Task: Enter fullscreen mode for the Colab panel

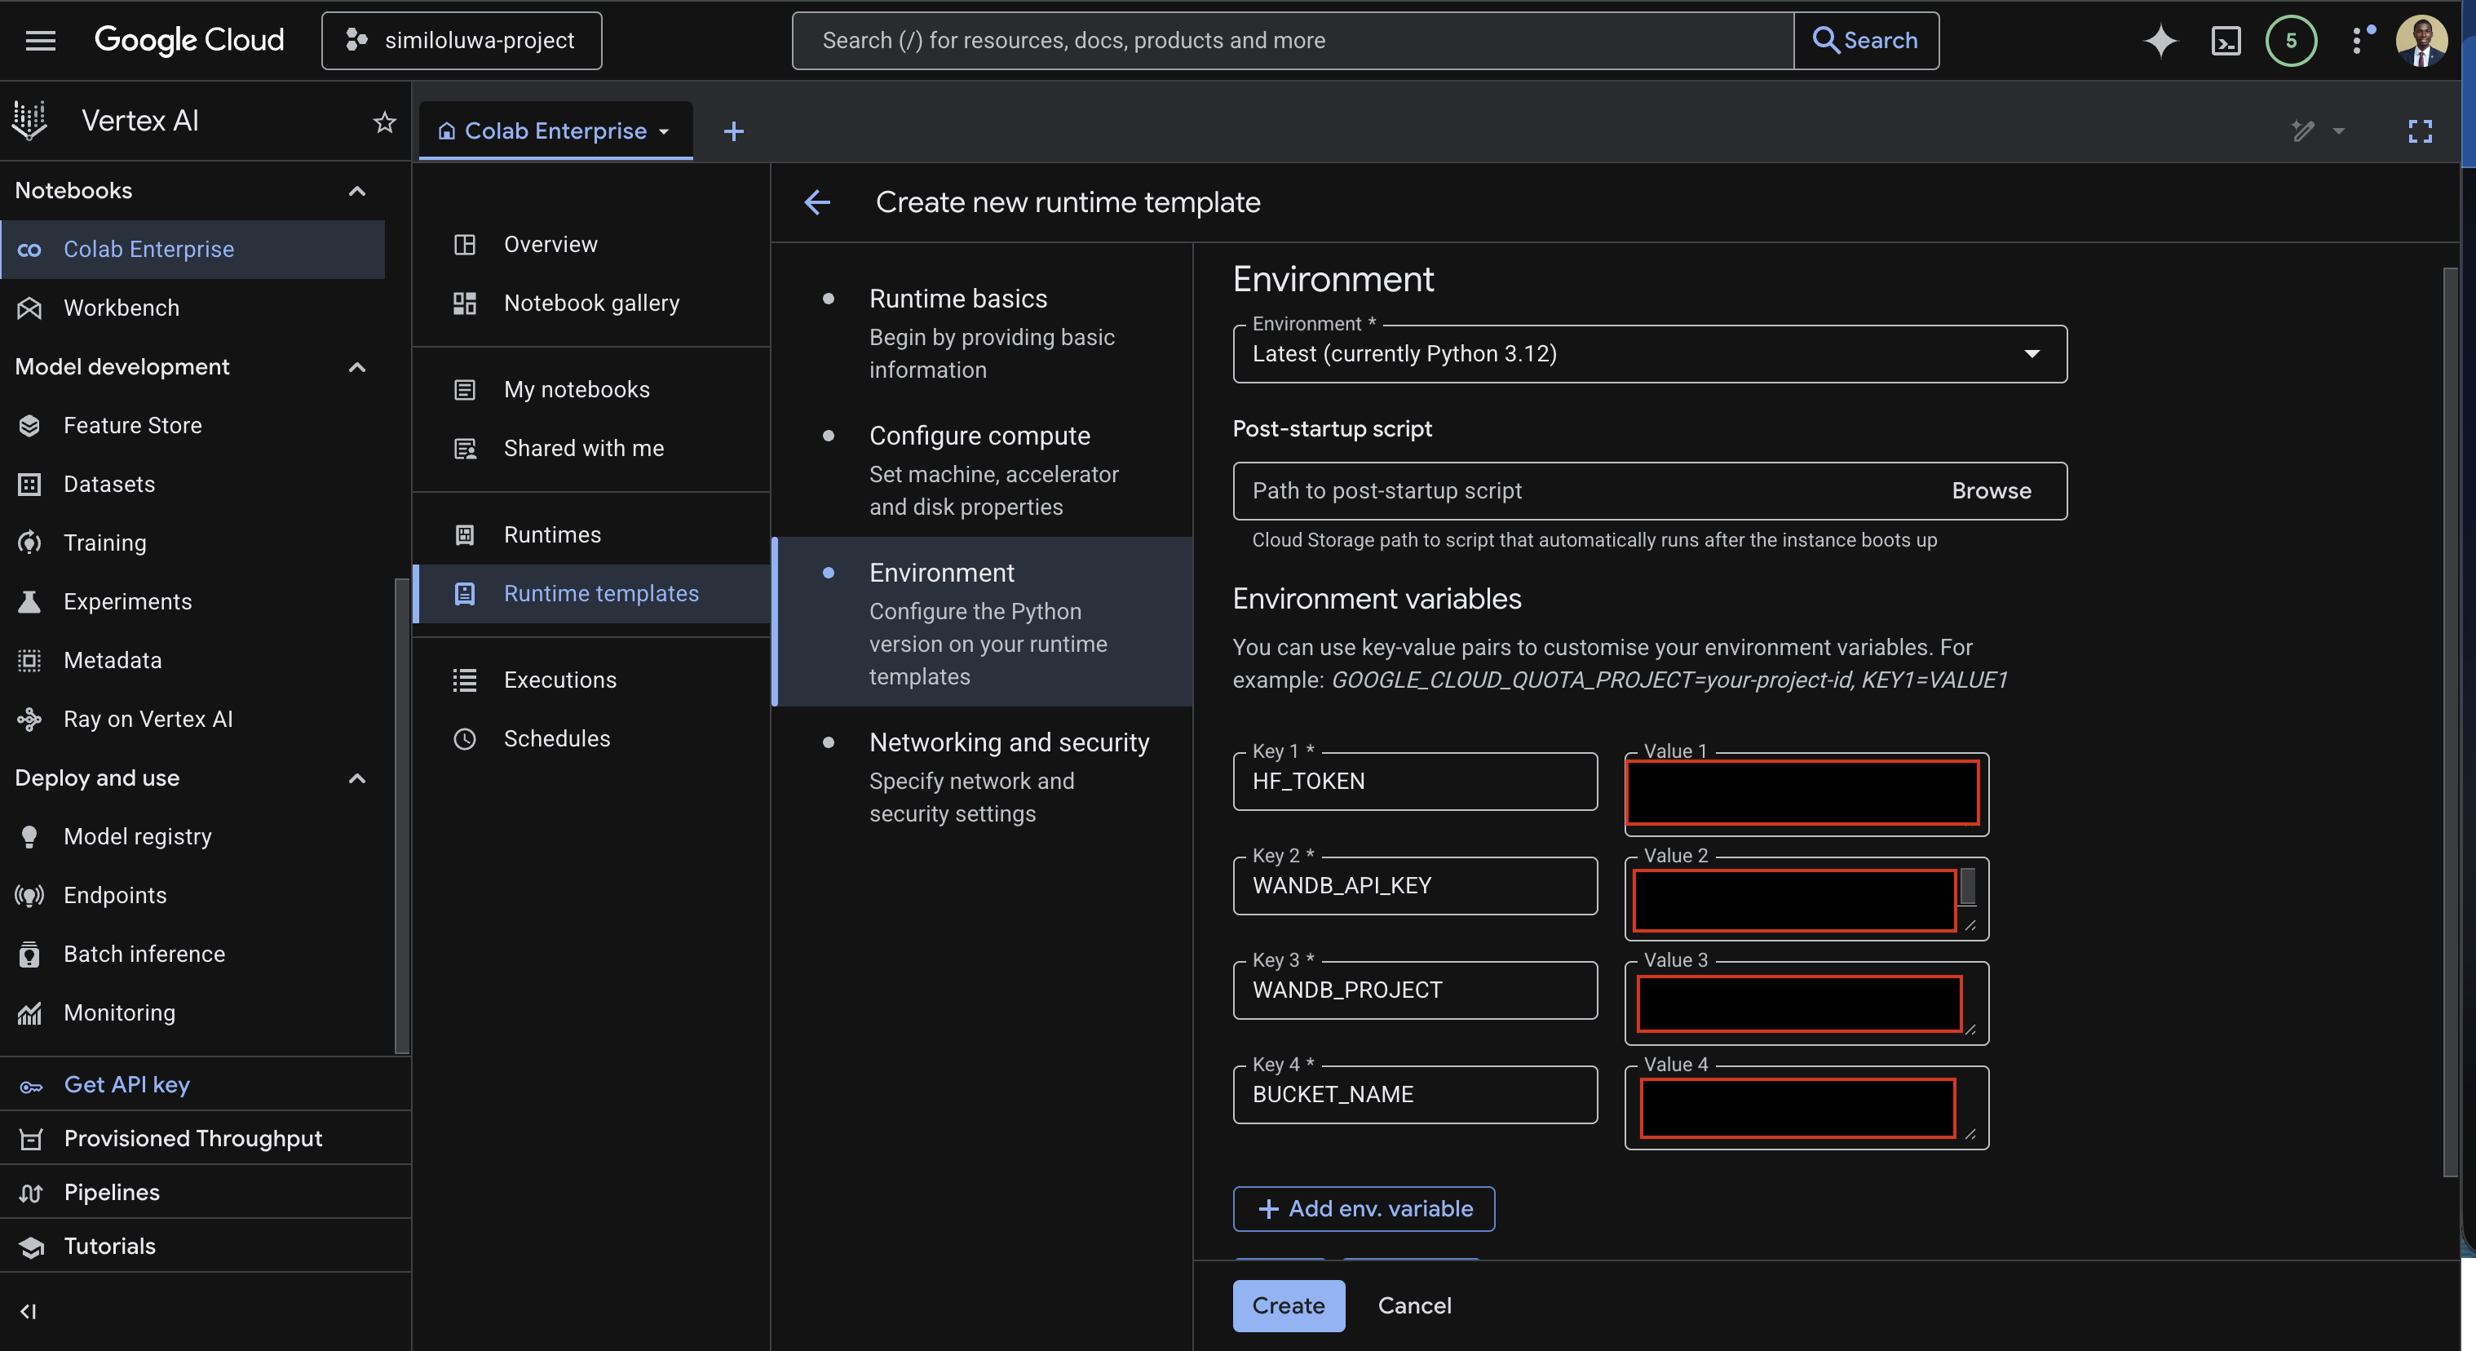Action: 2421,131
